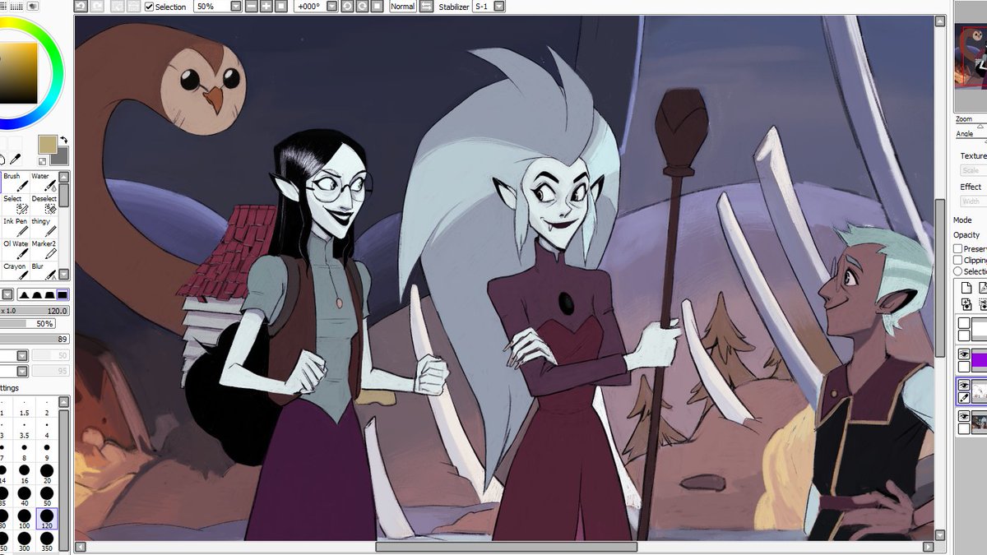The width and height of the screenshot is (987, 555).
Task: Click the navigator preview thumbnail
Action: pos(971,56)
